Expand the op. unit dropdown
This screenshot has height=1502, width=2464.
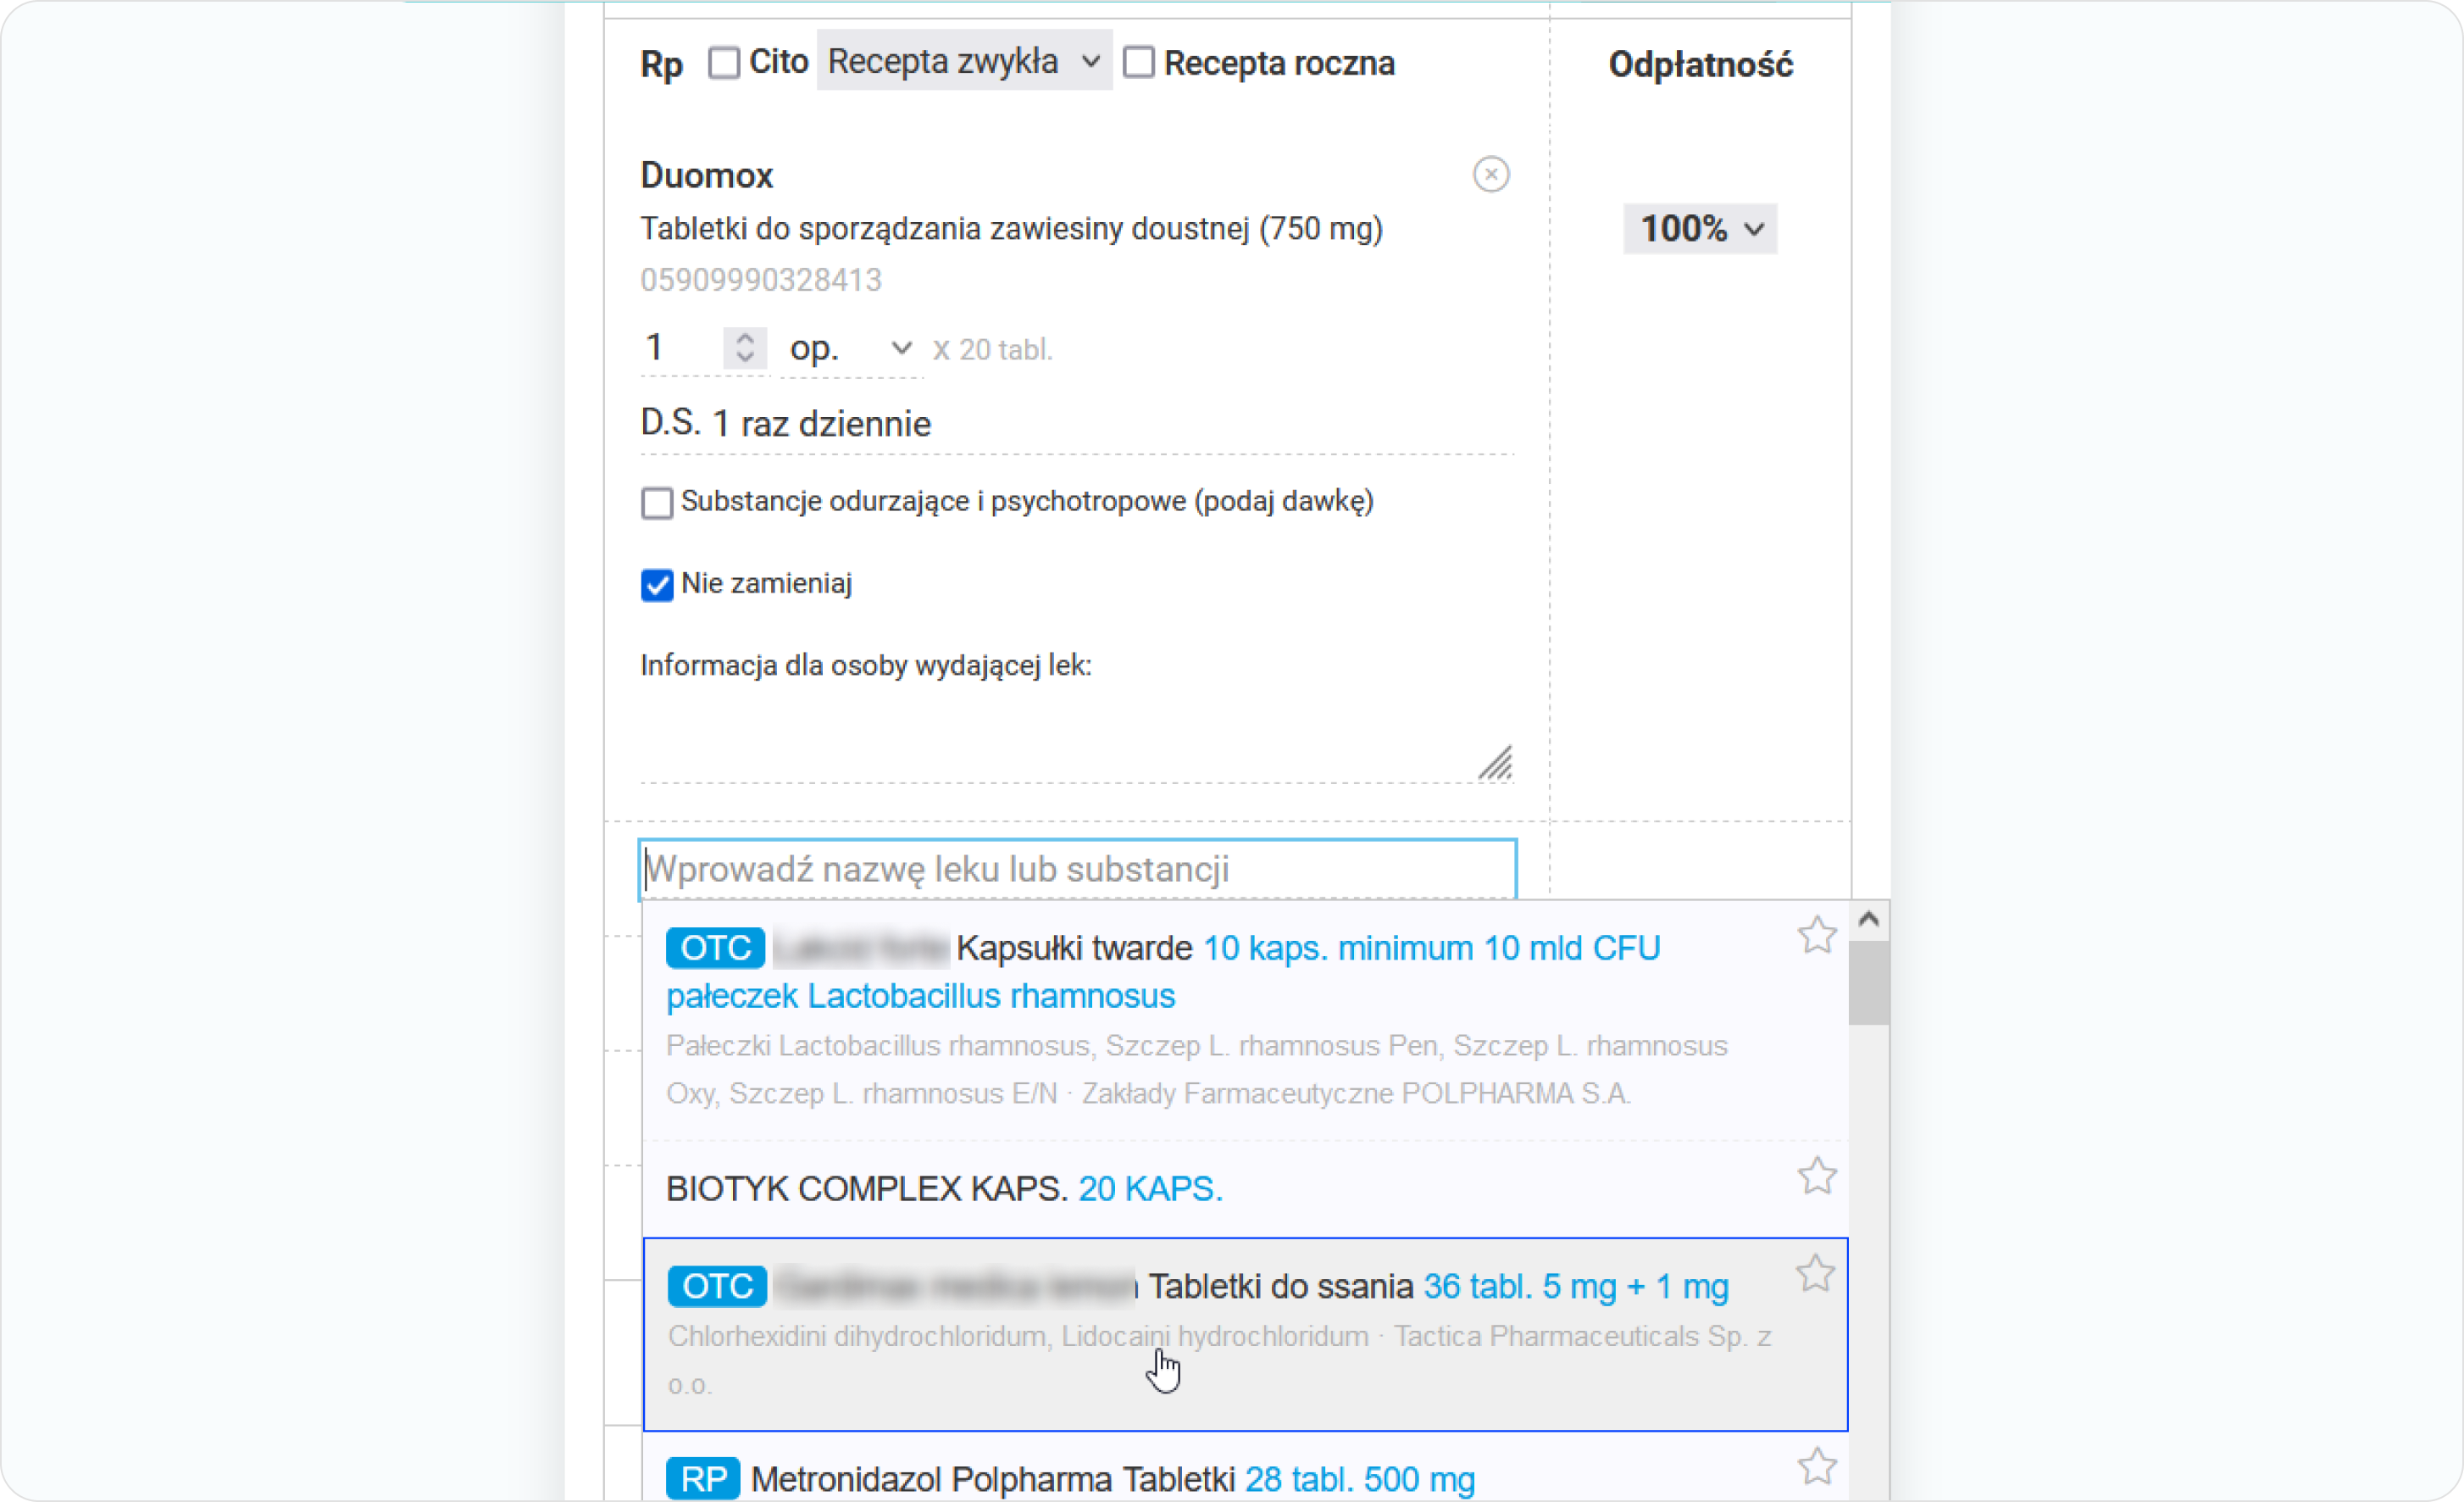(850, 348)
